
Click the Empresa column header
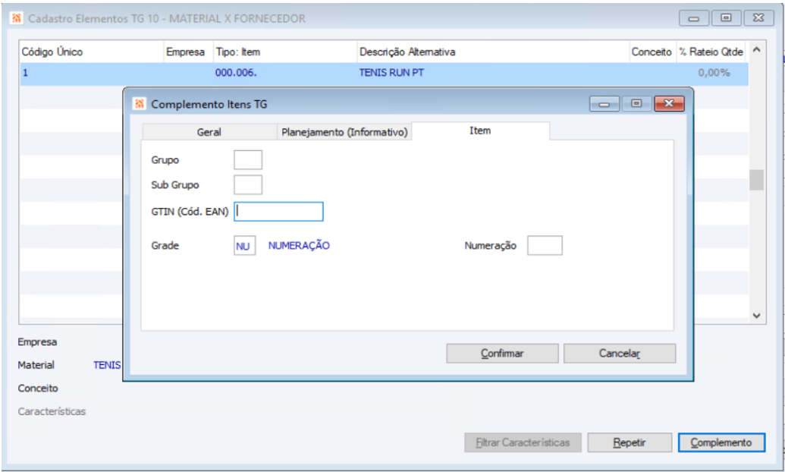pyautogui.click(x=189, y=52)
